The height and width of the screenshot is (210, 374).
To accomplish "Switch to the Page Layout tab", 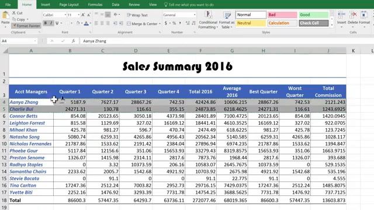I will (69, 5).
